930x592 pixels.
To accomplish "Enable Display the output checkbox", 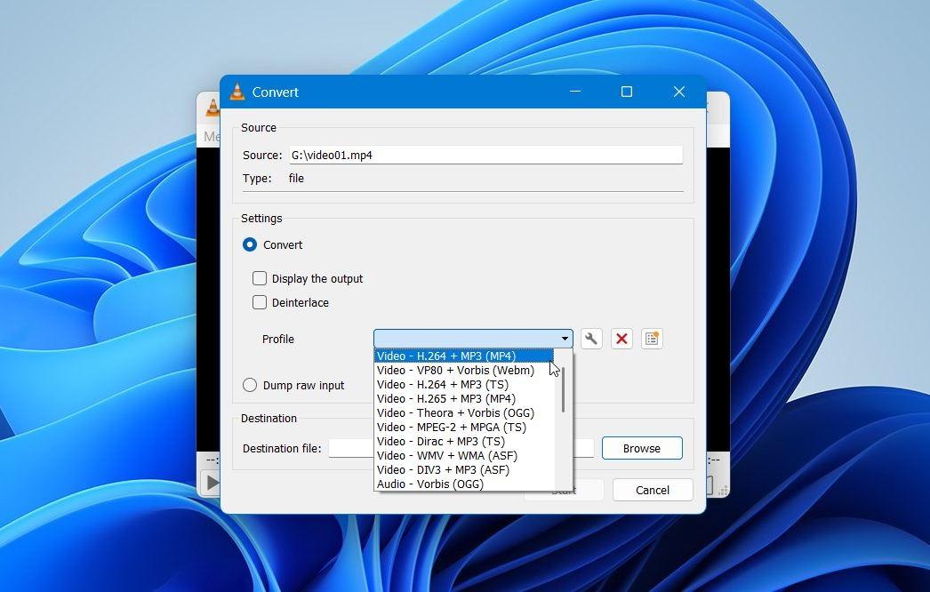I will click(x=260, y=278).
